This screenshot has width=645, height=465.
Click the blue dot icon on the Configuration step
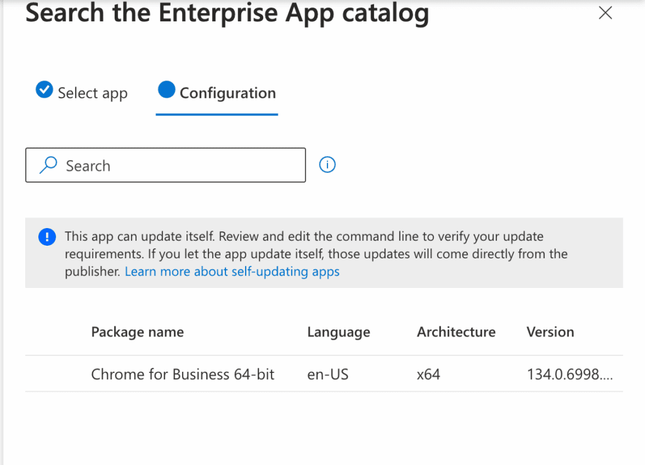point(166,90)
